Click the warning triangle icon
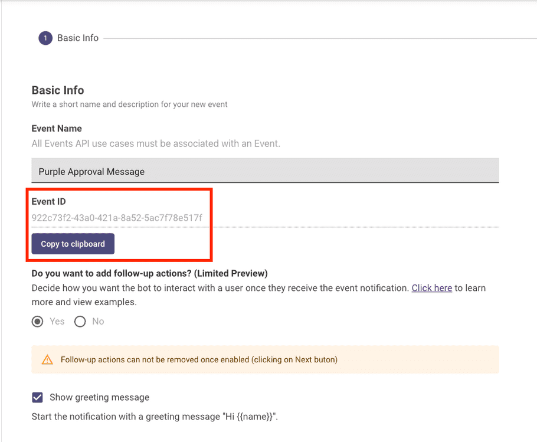537x442 pixels. (47, 360)
